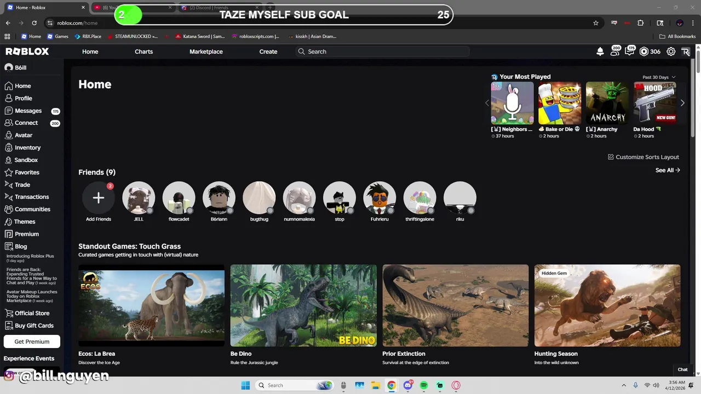The height and width of the screenshot is (394, 701).
Task: Open the Charts tab
Action: pyautogui.click(x=143, y=51)
